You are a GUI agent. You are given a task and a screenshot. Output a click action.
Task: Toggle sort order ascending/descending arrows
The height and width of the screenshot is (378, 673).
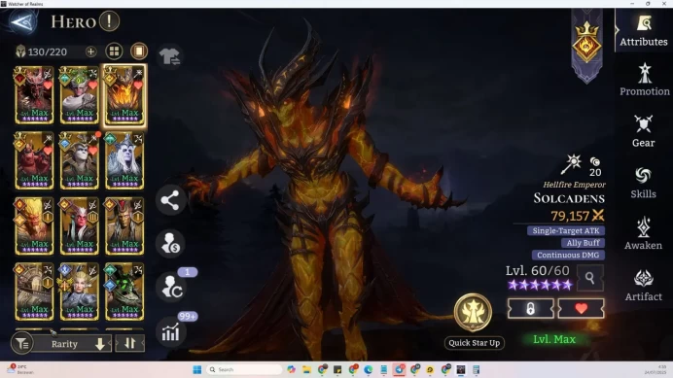(130, 343)
